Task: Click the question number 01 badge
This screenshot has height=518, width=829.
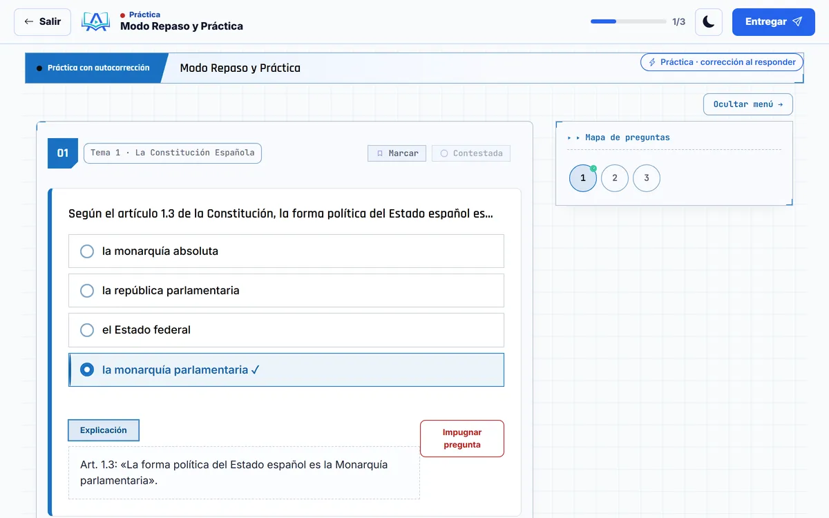Action: click(63, 153)
